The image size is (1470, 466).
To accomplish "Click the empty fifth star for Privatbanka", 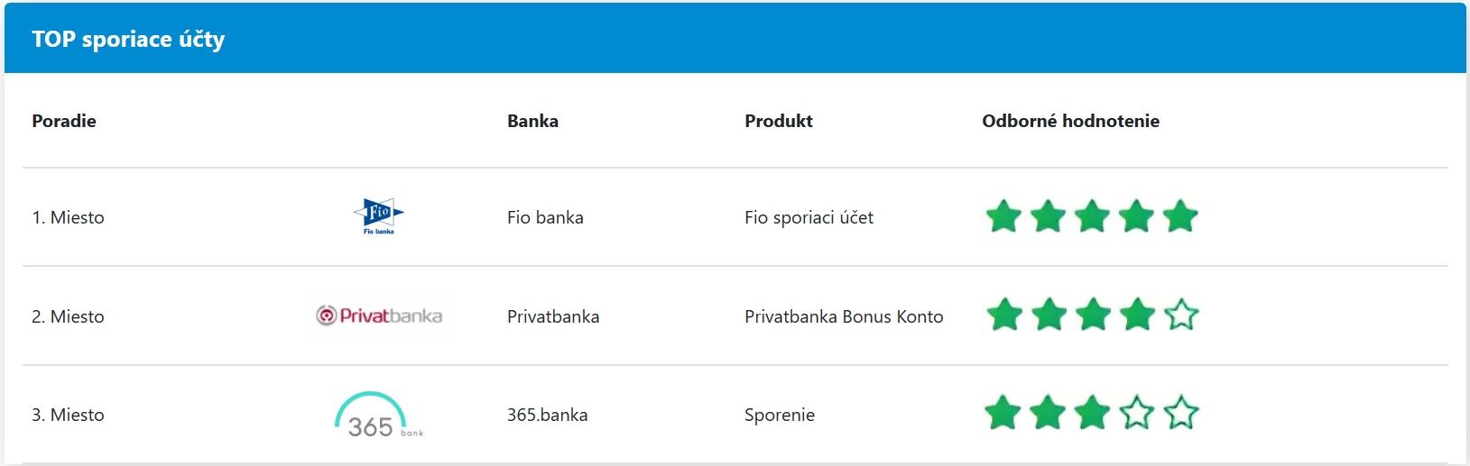I will (1180, 315).
